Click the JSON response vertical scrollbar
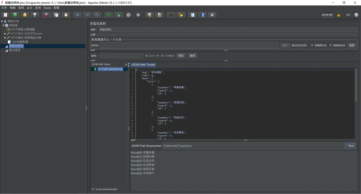Image resolution: width=361 pixels, height=194 pixels. coord(356,85)
